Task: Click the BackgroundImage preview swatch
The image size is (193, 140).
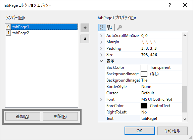Action: 144,74
